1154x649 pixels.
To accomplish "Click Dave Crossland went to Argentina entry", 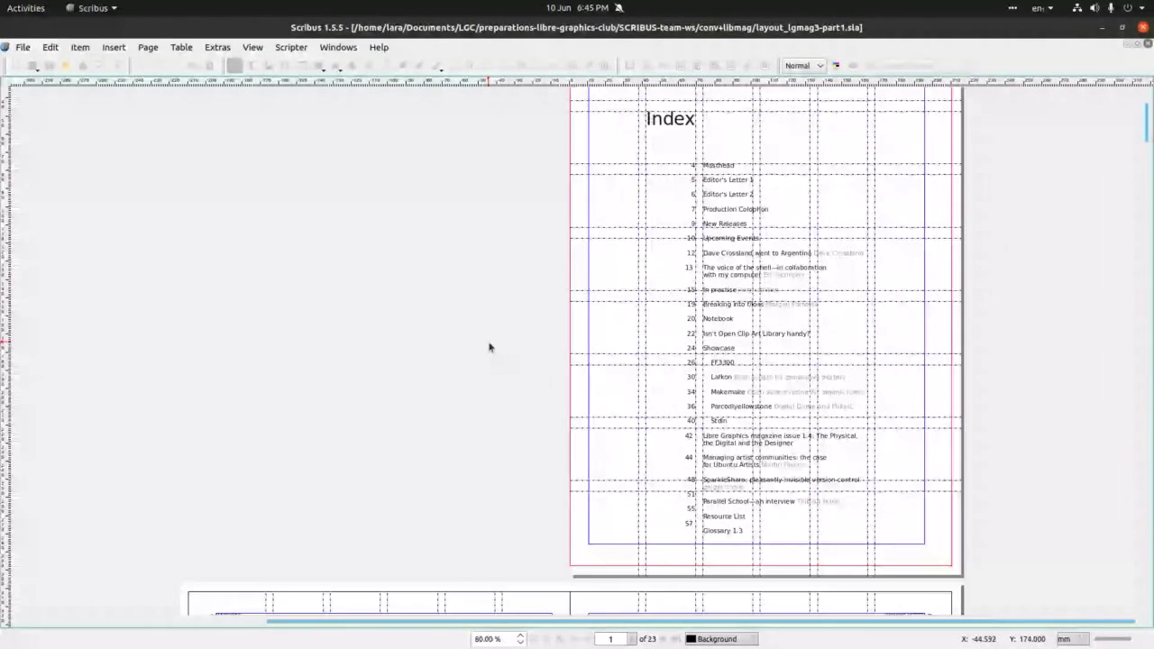I will 757,253.
